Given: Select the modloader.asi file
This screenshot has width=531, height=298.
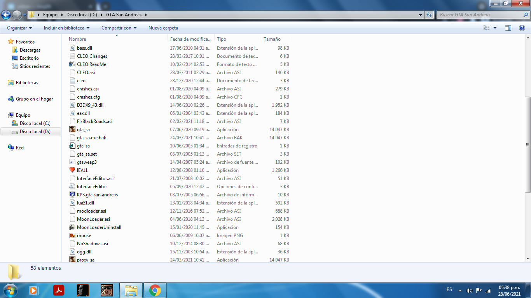Looking at the screenshot, I should coord(91,211).
